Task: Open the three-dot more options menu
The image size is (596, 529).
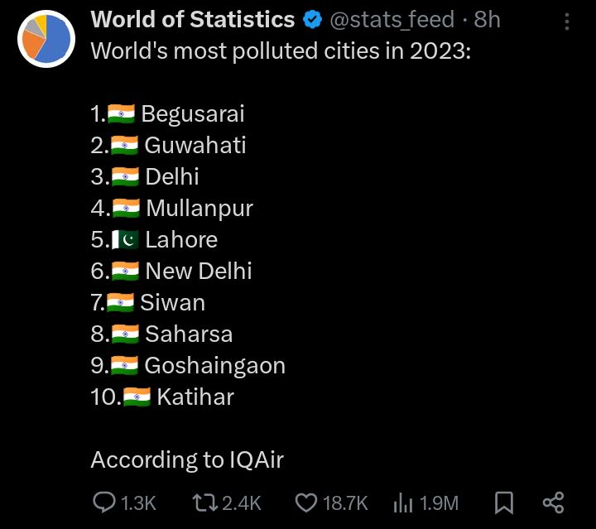Action: click(x=566, y=20)
